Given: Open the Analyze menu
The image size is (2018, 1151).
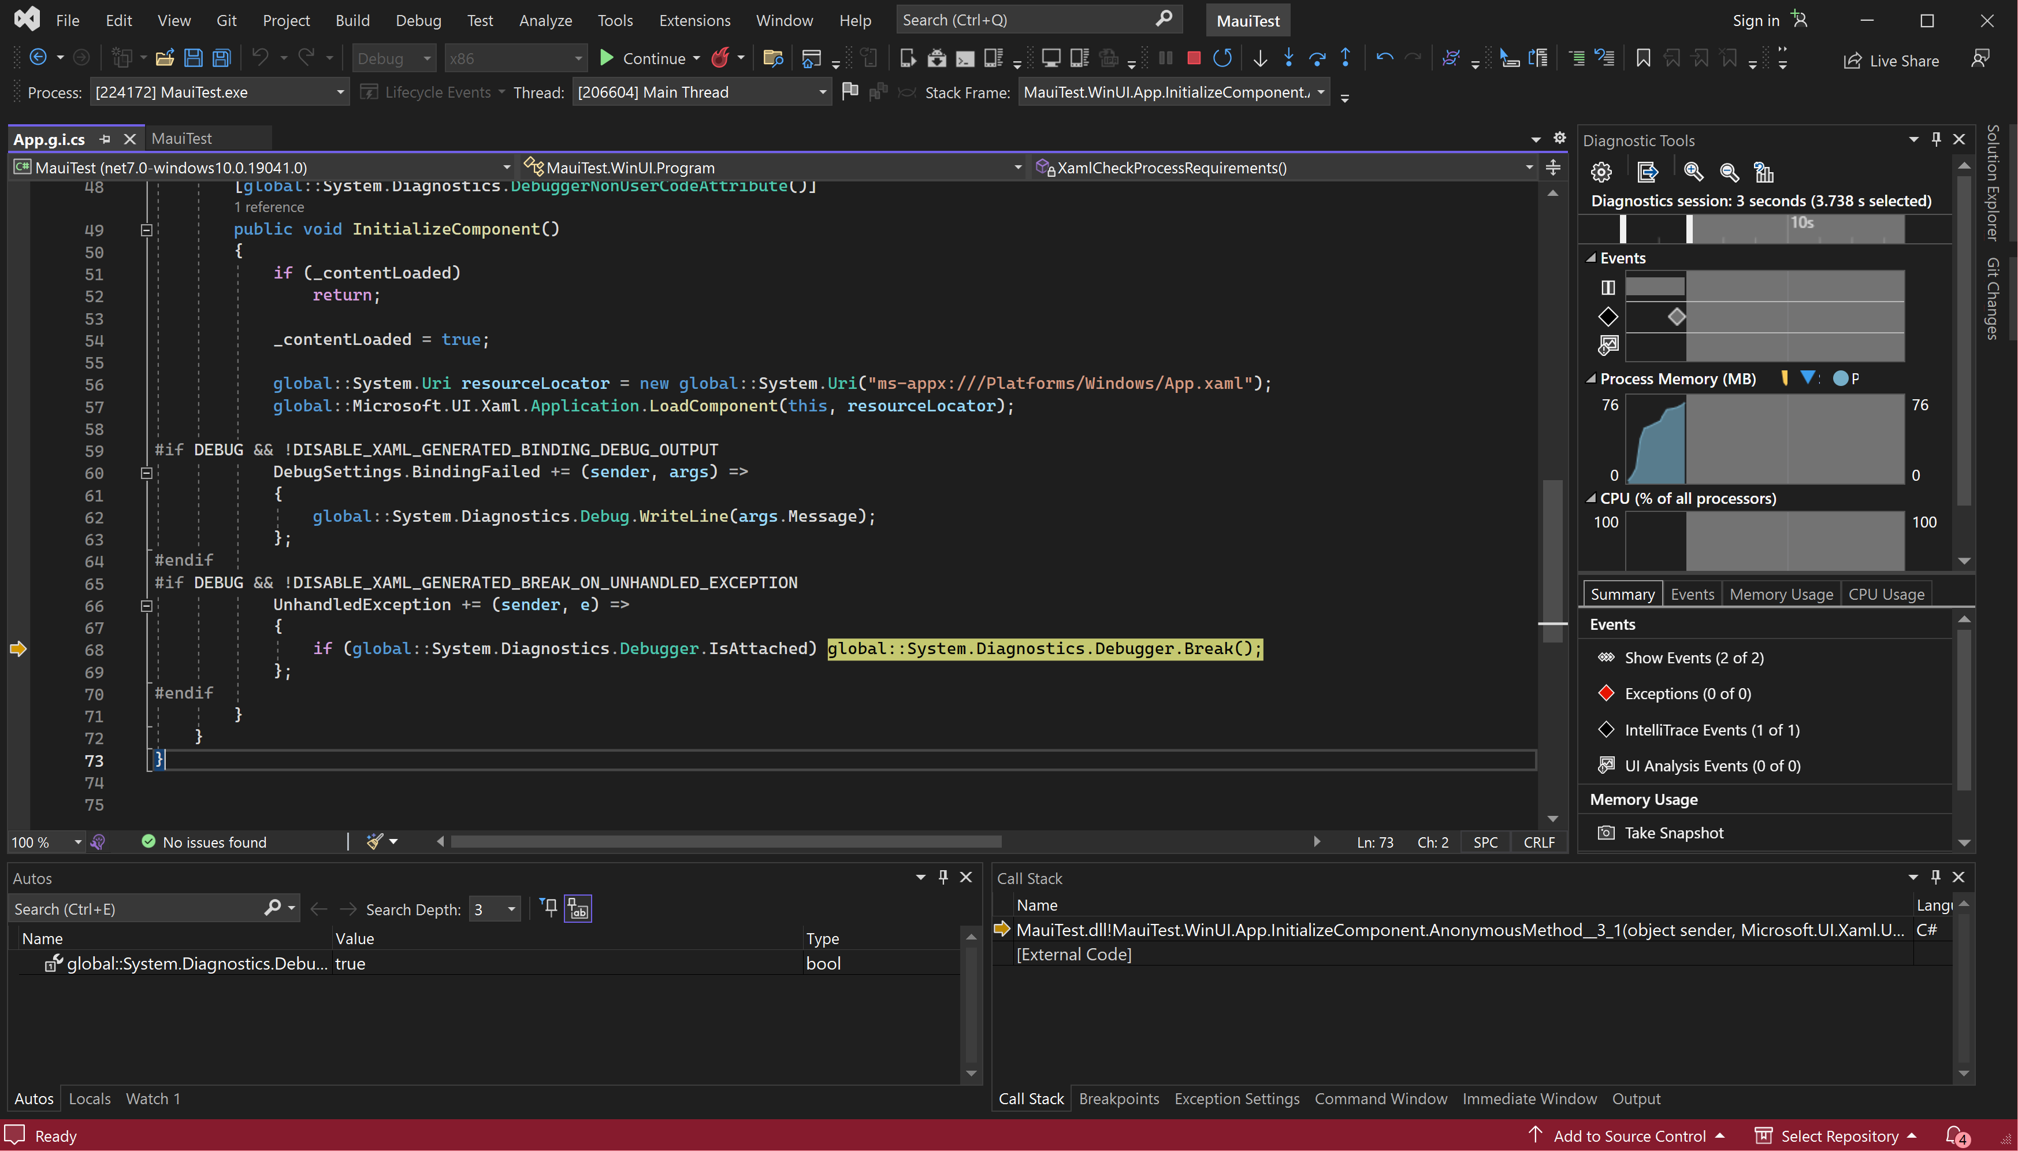Looking at the screenshot, I should pyautogui.click(x=545, y=20).
